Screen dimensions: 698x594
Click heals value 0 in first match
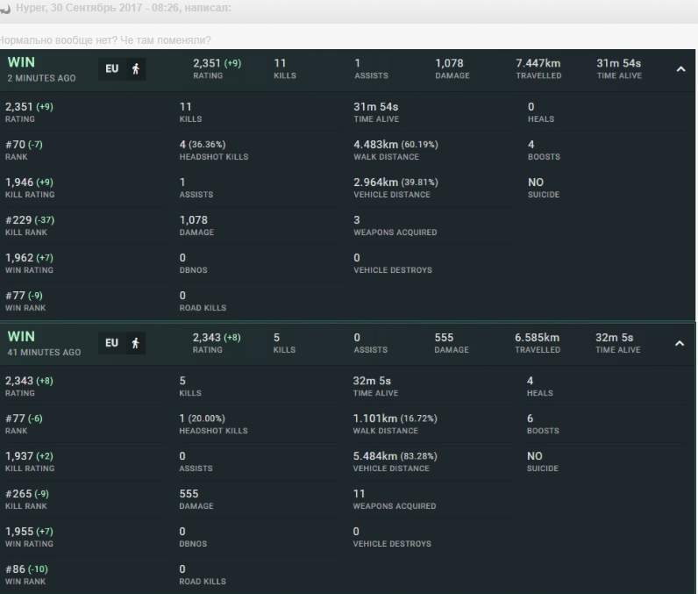click(531, 107)
